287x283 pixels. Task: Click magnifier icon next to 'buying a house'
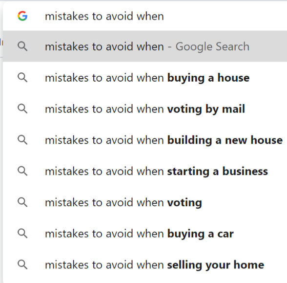point(22,78)
